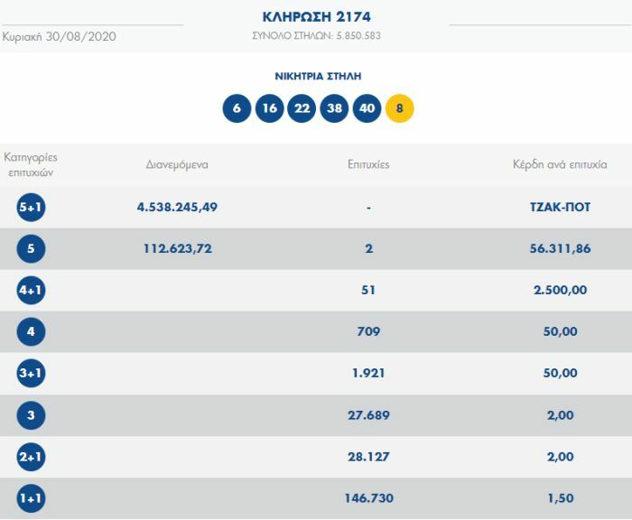Select the number 40 ball
632x520 pixels.
(x=367, y=108)
